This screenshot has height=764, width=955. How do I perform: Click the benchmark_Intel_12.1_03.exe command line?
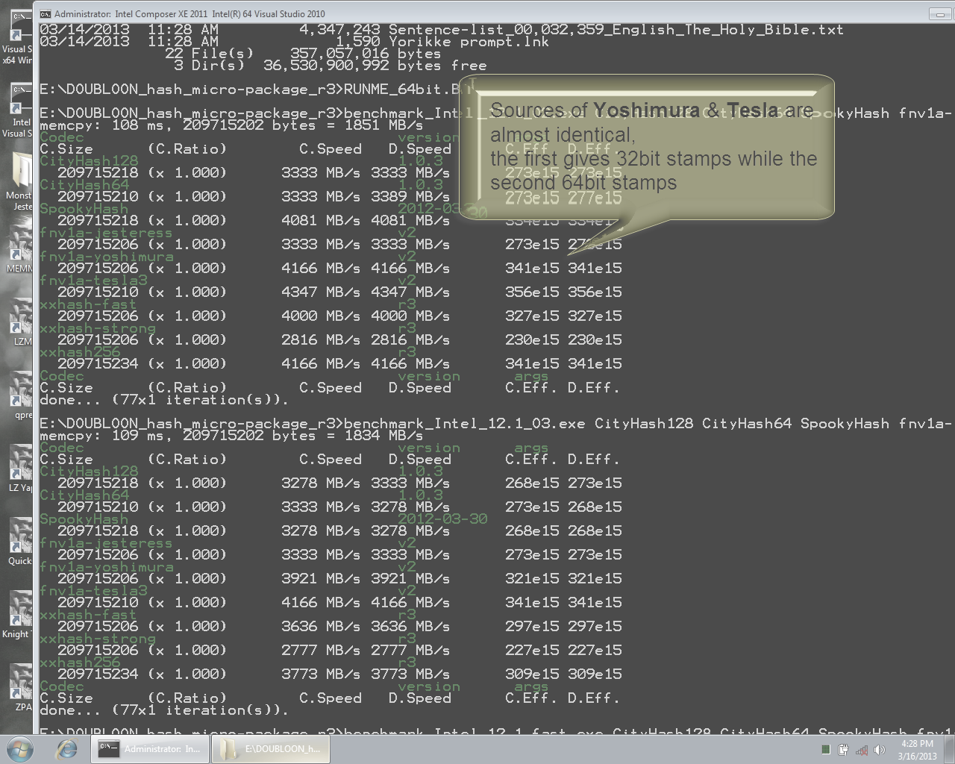[x=495, y=424]
